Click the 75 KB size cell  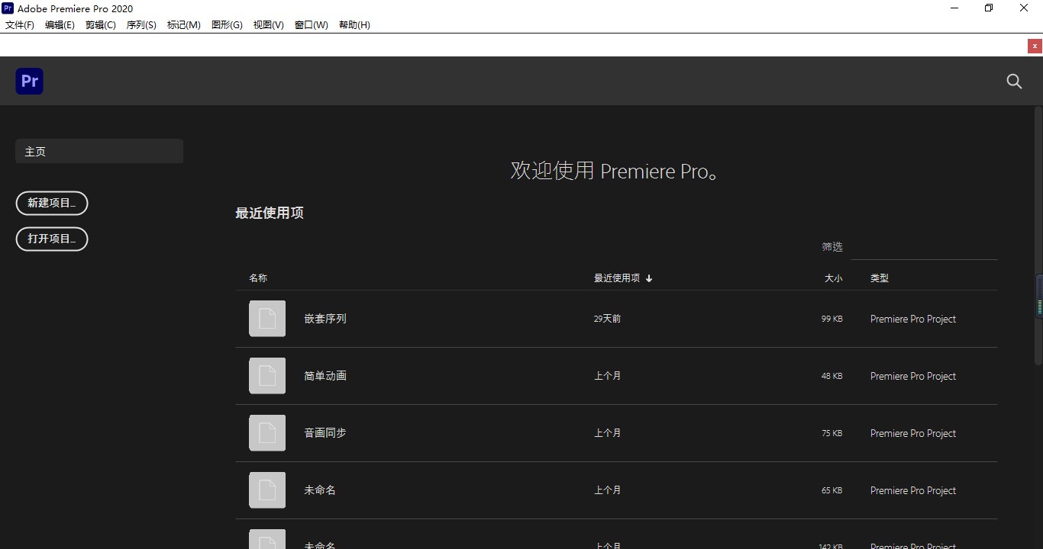[x=831, y=433]
